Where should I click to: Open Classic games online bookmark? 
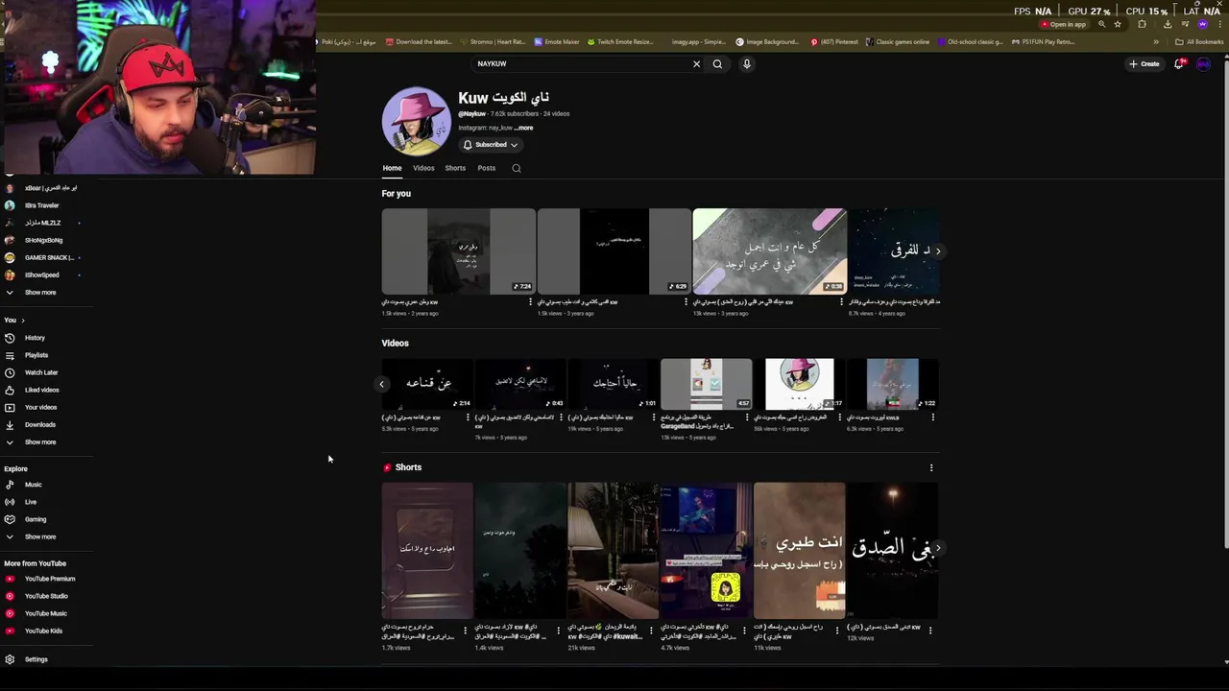tap(898, 42)
